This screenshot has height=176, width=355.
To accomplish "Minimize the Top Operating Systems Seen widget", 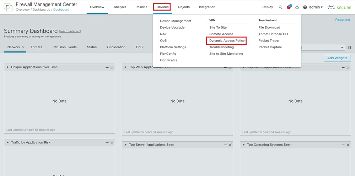I will 343,145.
